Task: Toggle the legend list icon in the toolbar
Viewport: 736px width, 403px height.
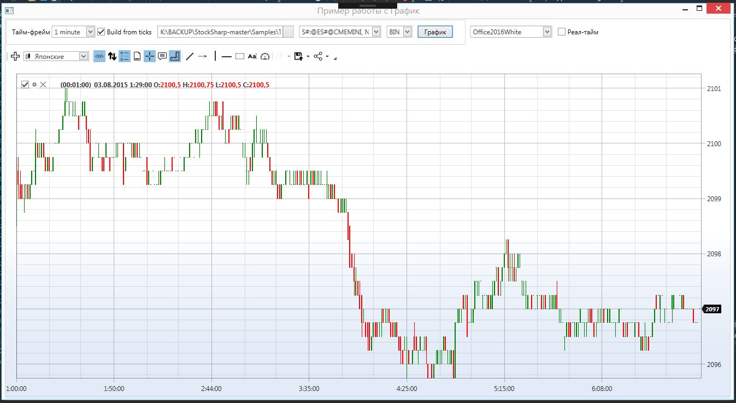Action: 125,56
